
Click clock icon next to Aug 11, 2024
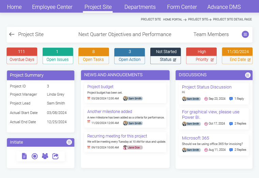206,150
